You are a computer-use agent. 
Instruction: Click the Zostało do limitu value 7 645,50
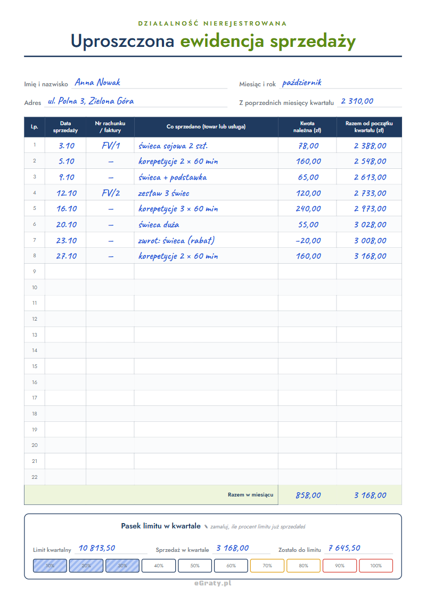click(345, 548)
